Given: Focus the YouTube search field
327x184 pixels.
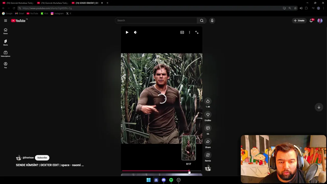Looking at the screenshot, I should click(x=156, y=20).
